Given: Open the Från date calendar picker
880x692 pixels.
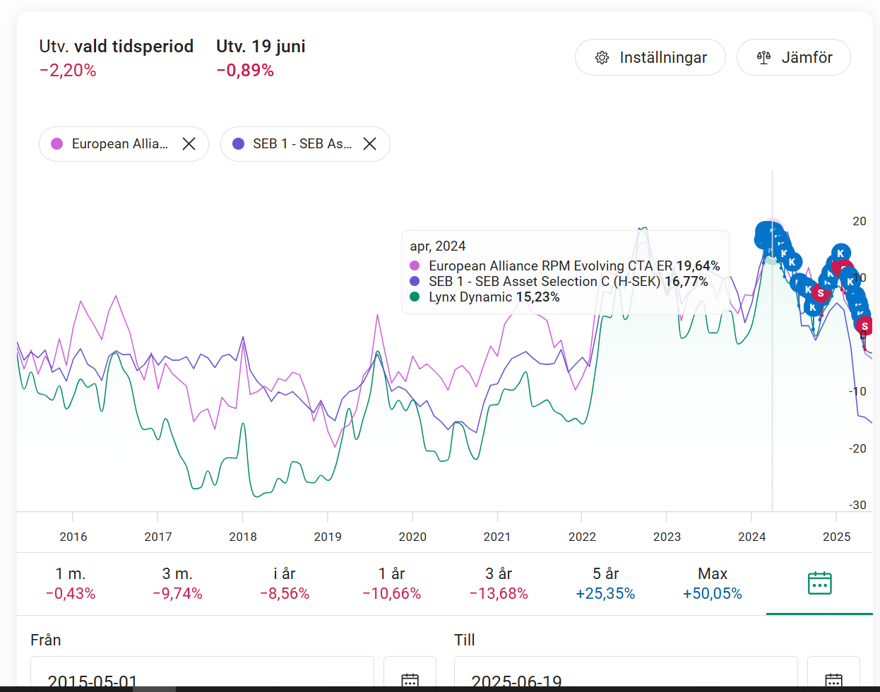Looking at the screenshot, I should [x=410, y=679].
